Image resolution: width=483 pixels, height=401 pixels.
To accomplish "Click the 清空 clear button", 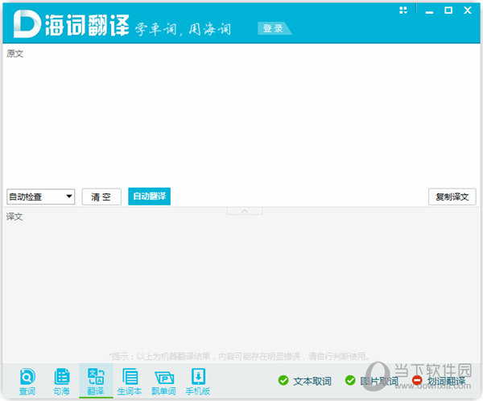I will click(x=101, y=196).
